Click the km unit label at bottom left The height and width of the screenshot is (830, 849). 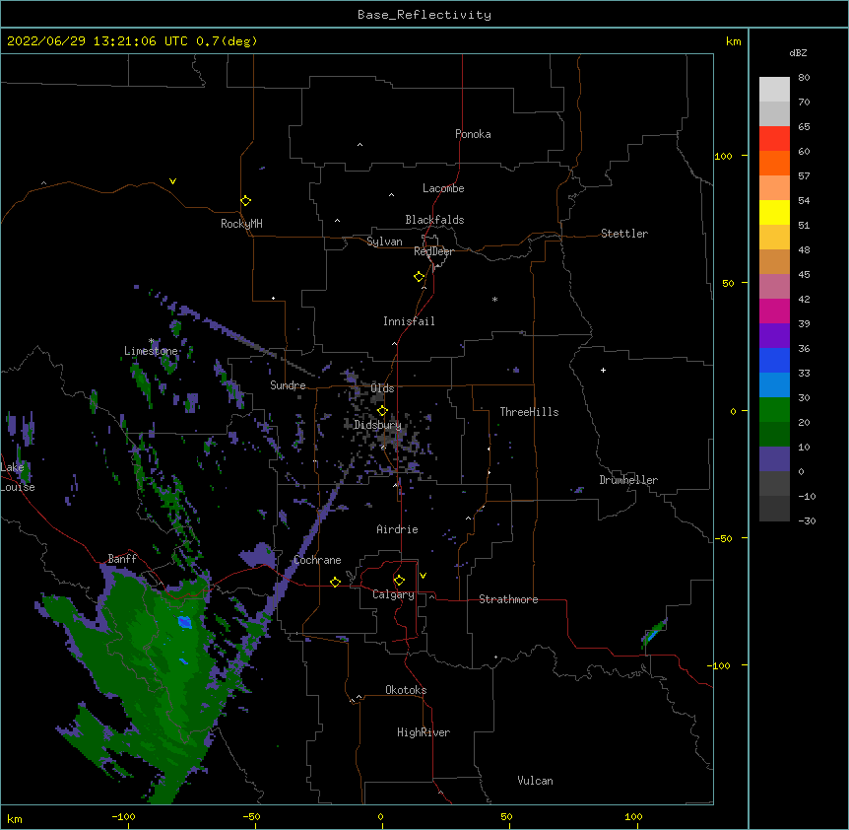tap(15, 818)
